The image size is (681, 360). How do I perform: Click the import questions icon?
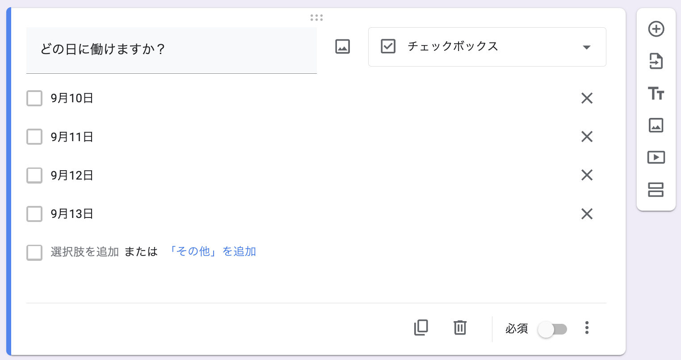click(656, 61)
